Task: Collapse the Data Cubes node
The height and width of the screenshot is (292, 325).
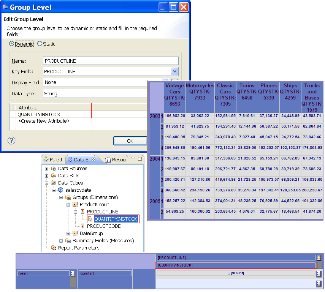Action: click(46, 183)
